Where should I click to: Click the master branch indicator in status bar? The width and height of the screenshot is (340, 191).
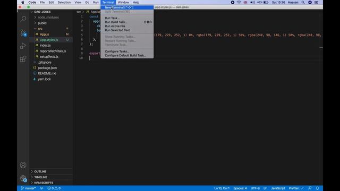coord(28,188)
